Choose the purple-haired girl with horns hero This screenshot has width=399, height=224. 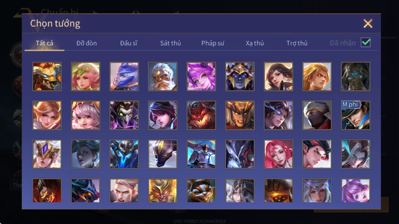[x=201, y=77]
